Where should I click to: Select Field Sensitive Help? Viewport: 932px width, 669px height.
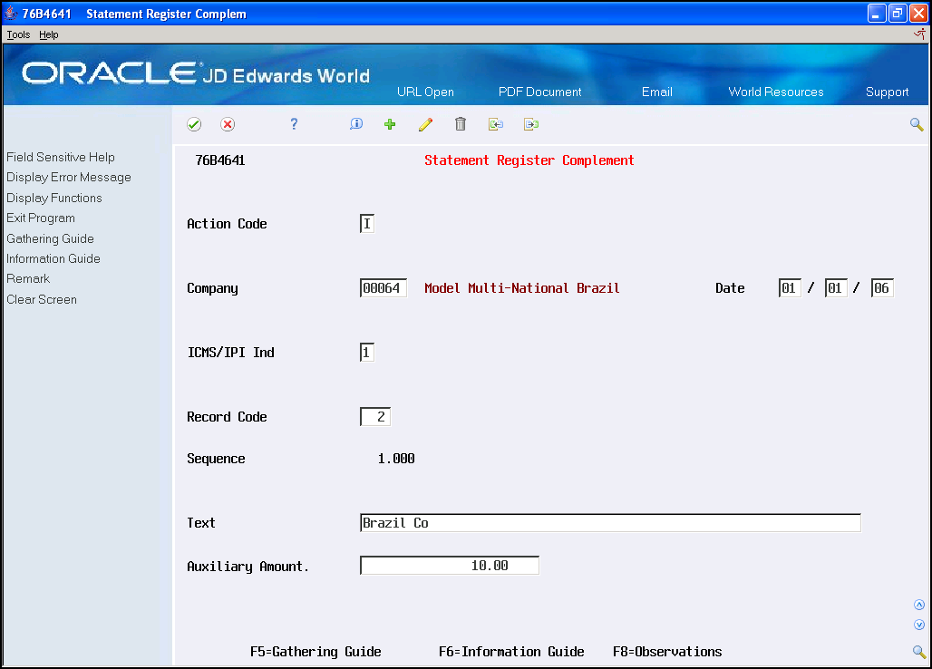point(61,157)
